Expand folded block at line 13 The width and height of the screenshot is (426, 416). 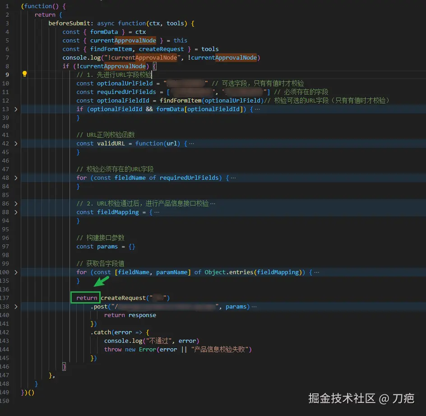pos(16,109)
